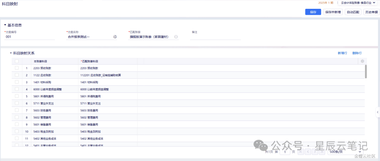
Task: Click the table's vertical scrollbar
Action: [x=366, y=71]
